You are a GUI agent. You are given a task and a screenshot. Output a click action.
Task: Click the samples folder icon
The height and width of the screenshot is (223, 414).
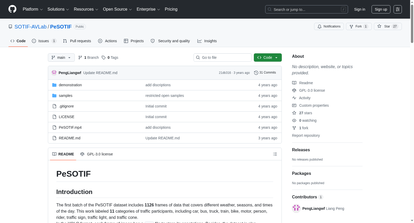pos(54,96)
